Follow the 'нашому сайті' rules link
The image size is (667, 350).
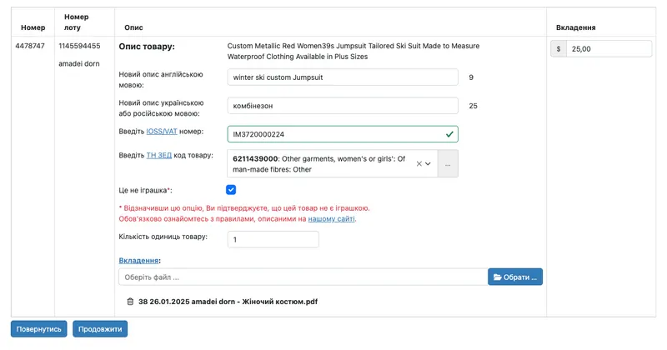click(331, 219)
